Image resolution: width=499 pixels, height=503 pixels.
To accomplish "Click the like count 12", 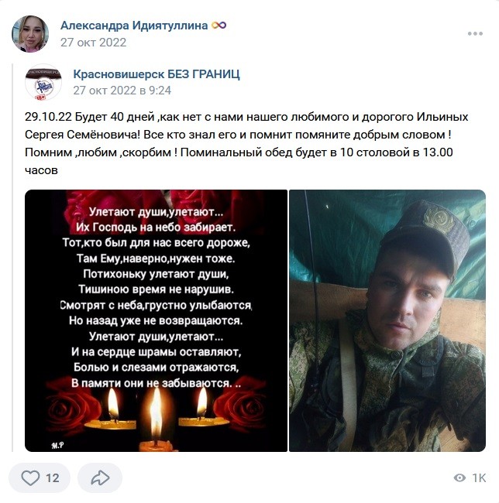I will click(x=53, y=478).
